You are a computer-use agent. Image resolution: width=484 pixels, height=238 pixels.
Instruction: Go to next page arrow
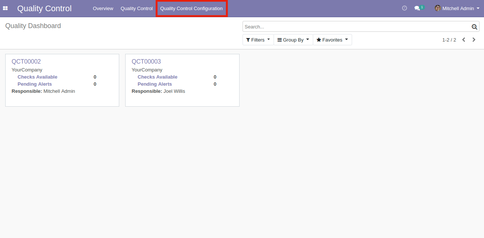point(474,40)
